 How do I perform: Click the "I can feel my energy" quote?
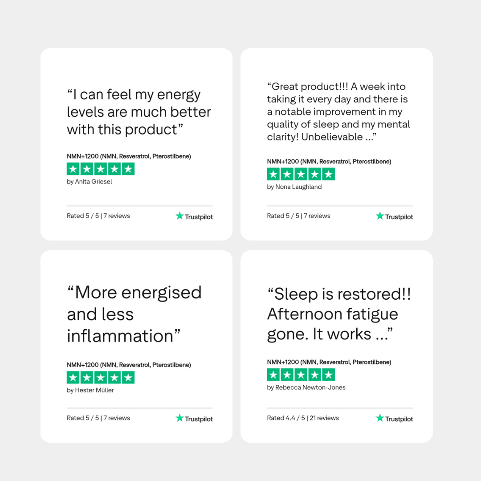[139, 112]
